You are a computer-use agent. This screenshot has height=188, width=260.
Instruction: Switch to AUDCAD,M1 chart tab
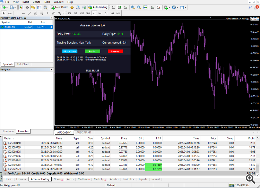pyautogui.click(x=84, y=133)
